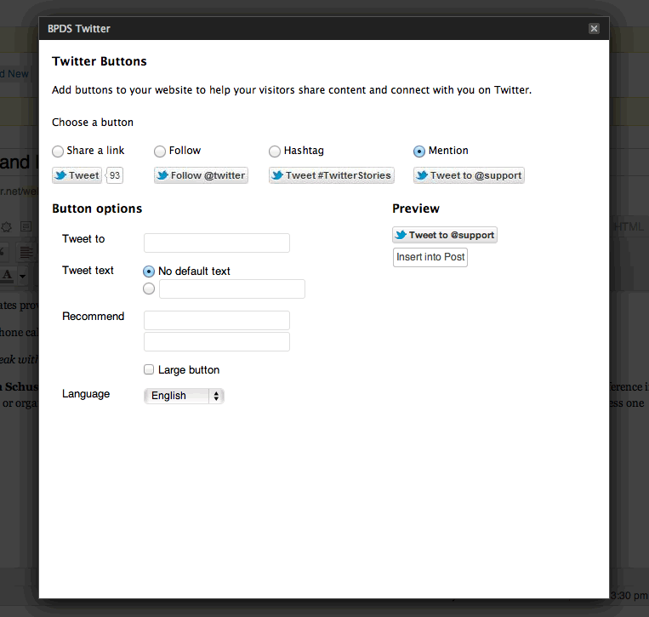Close the BPDS Twitter dialog

pos(594,28)
